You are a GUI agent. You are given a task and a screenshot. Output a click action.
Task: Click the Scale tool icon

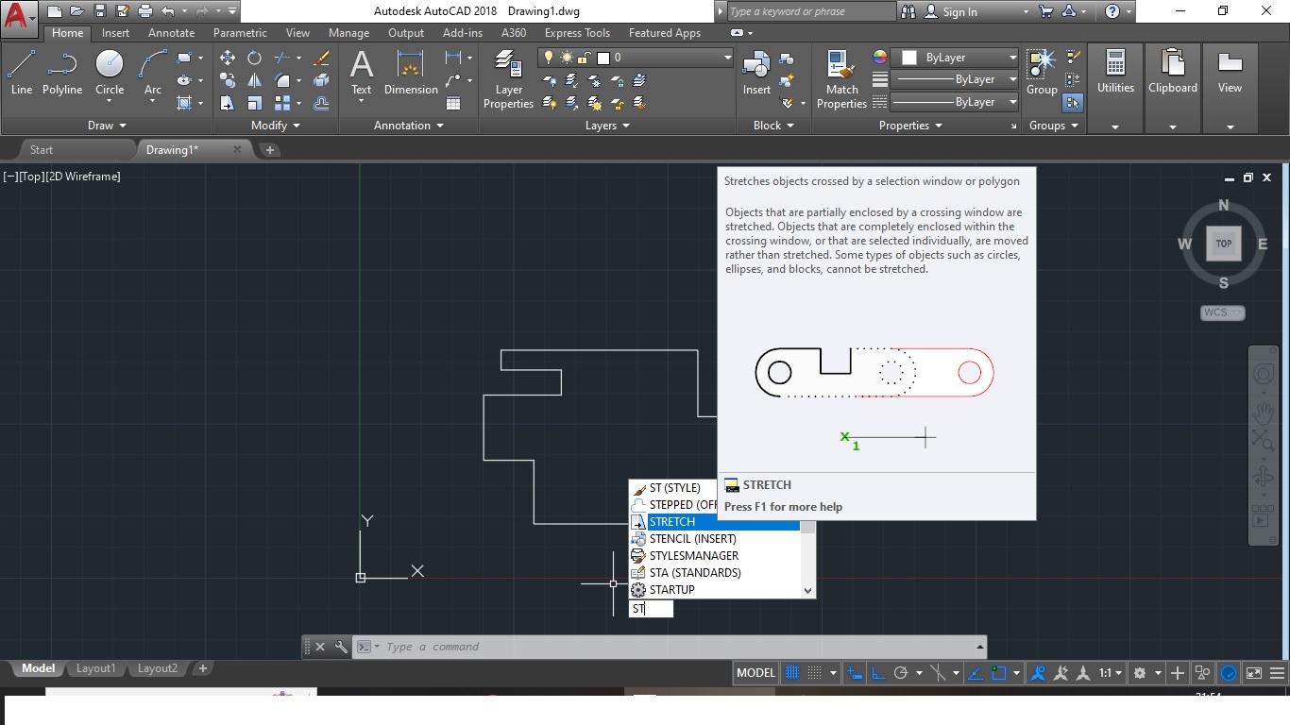(254, 103)
